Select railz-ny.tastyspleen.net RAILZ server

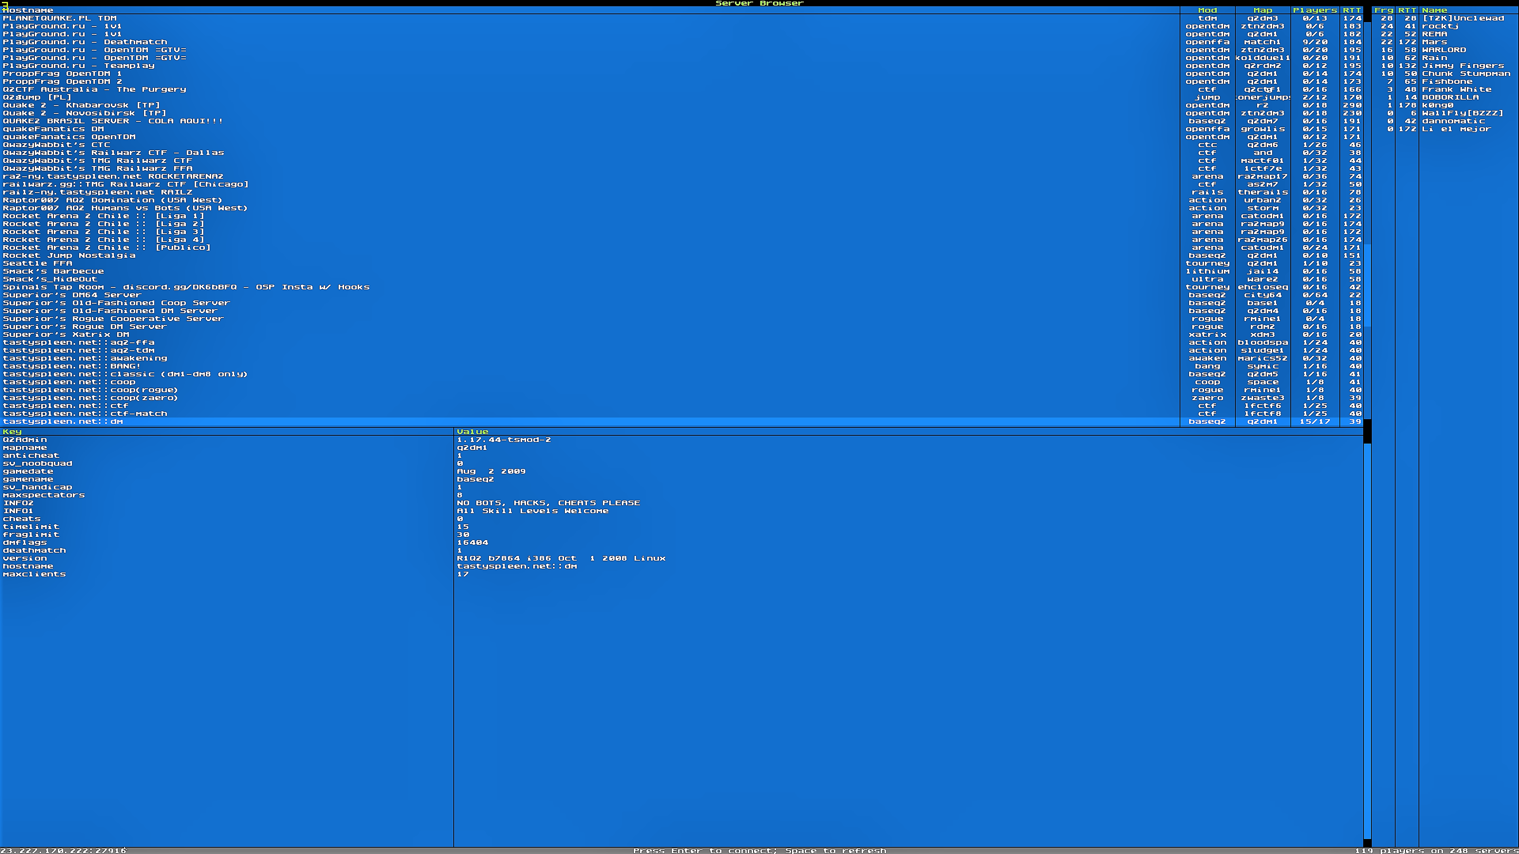(682, 192)
